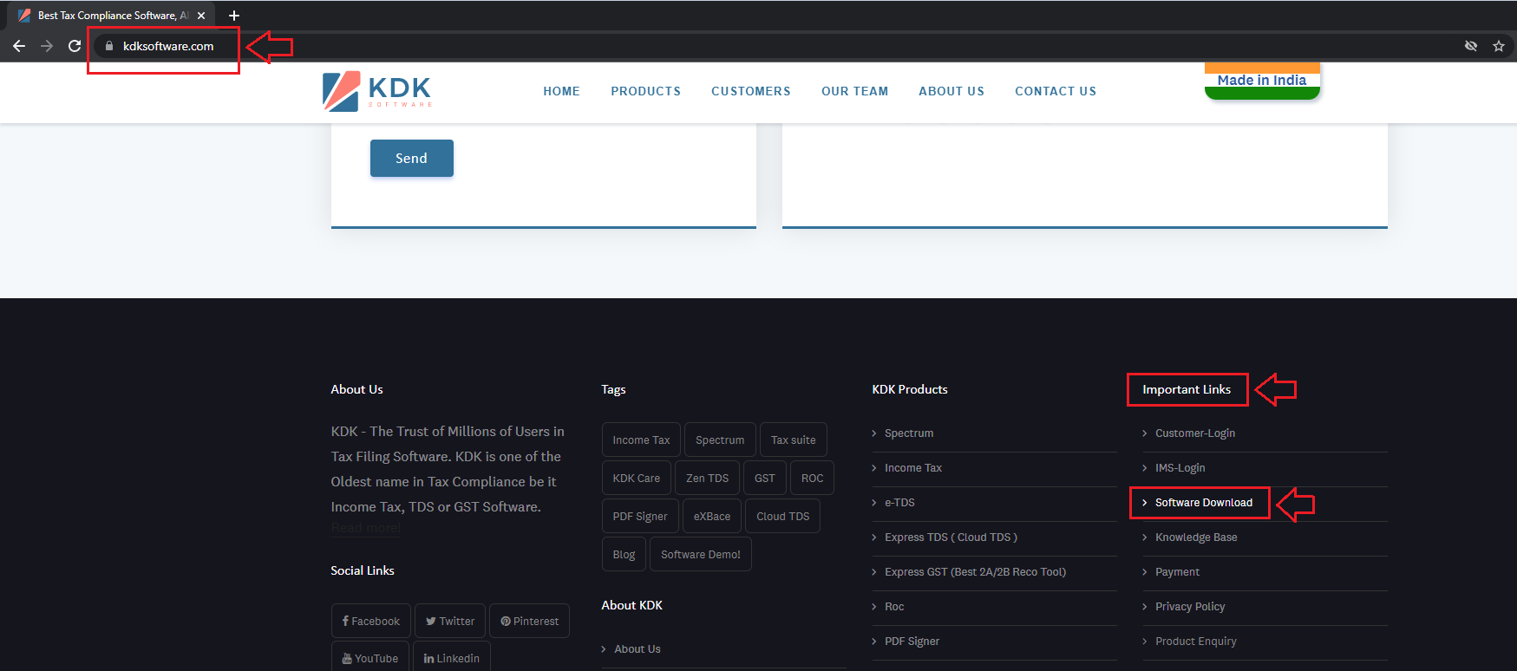The height and width of the screenshot is (671, 1517).
Task: Open Express TDS ( Cloud TDS ) link
Action: 951,537
